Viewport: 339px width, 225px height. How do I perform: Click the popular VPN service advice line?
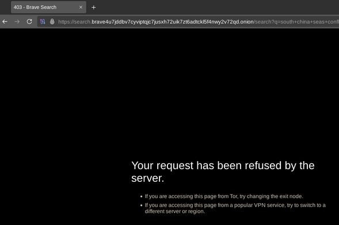point(235,208)
